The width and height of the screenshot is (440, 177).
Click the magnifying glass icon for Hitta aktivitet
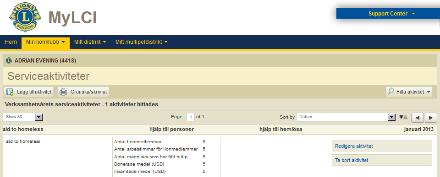[x=390, y=91]
